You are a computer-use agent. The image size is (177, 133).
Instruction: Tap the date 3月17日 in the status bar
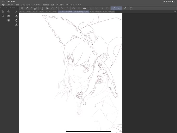10,2
